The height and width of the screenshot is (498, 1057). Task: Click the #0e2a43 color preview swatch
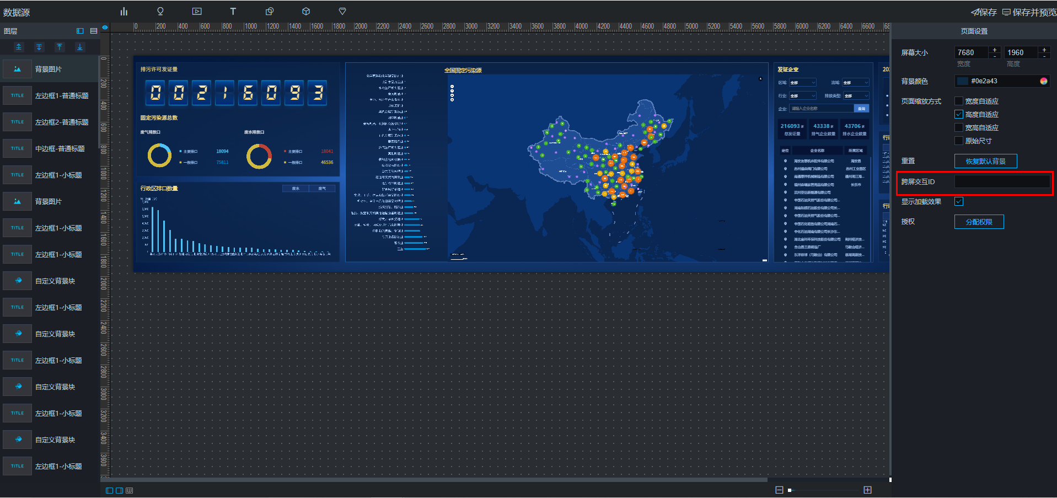point(963,81)
